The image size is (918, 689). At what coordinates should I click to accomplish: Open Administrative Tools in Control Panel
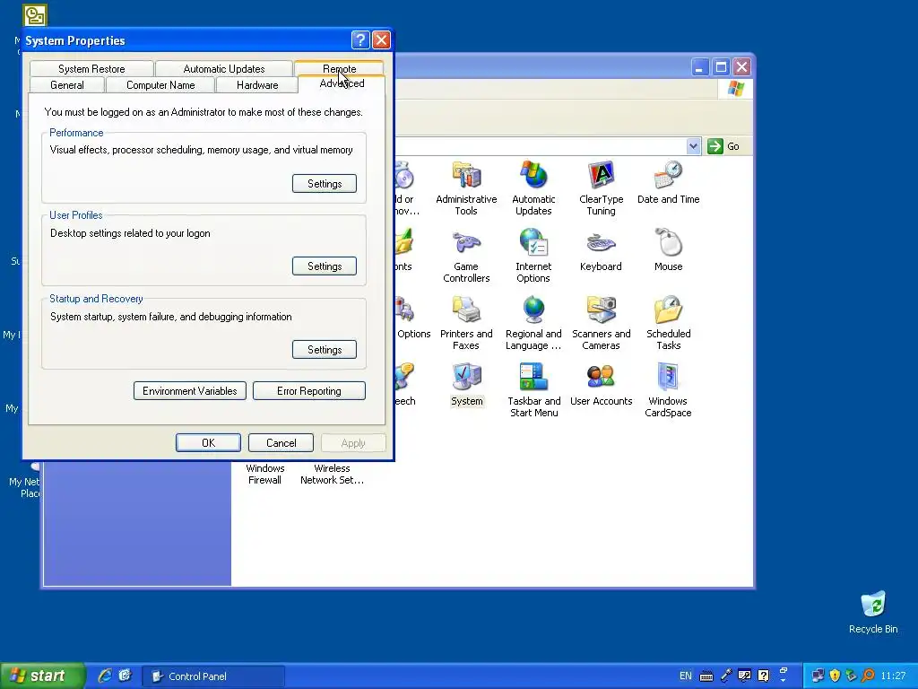point(466,188)
